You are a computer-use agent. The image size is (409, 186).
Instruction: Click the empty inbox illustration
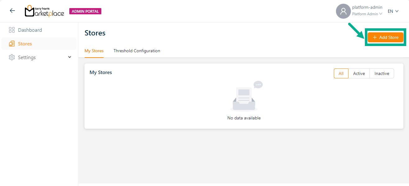click(244, 97)
